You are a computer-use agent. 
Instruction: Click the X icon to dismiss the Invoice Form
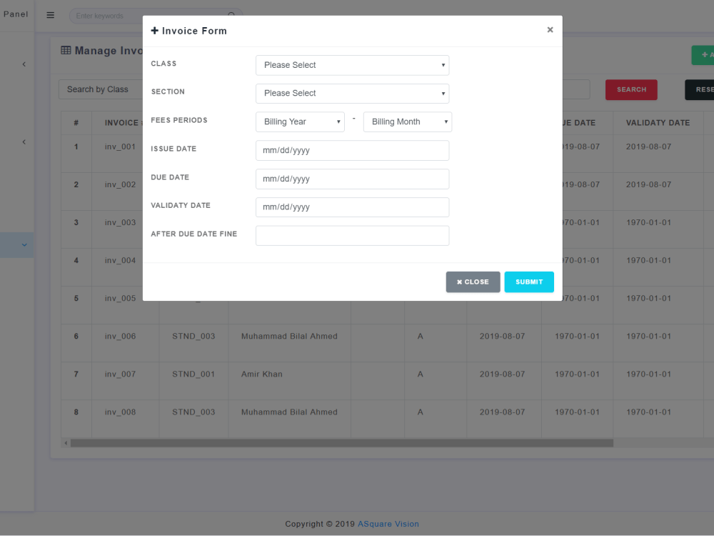[x=550, y=29]
